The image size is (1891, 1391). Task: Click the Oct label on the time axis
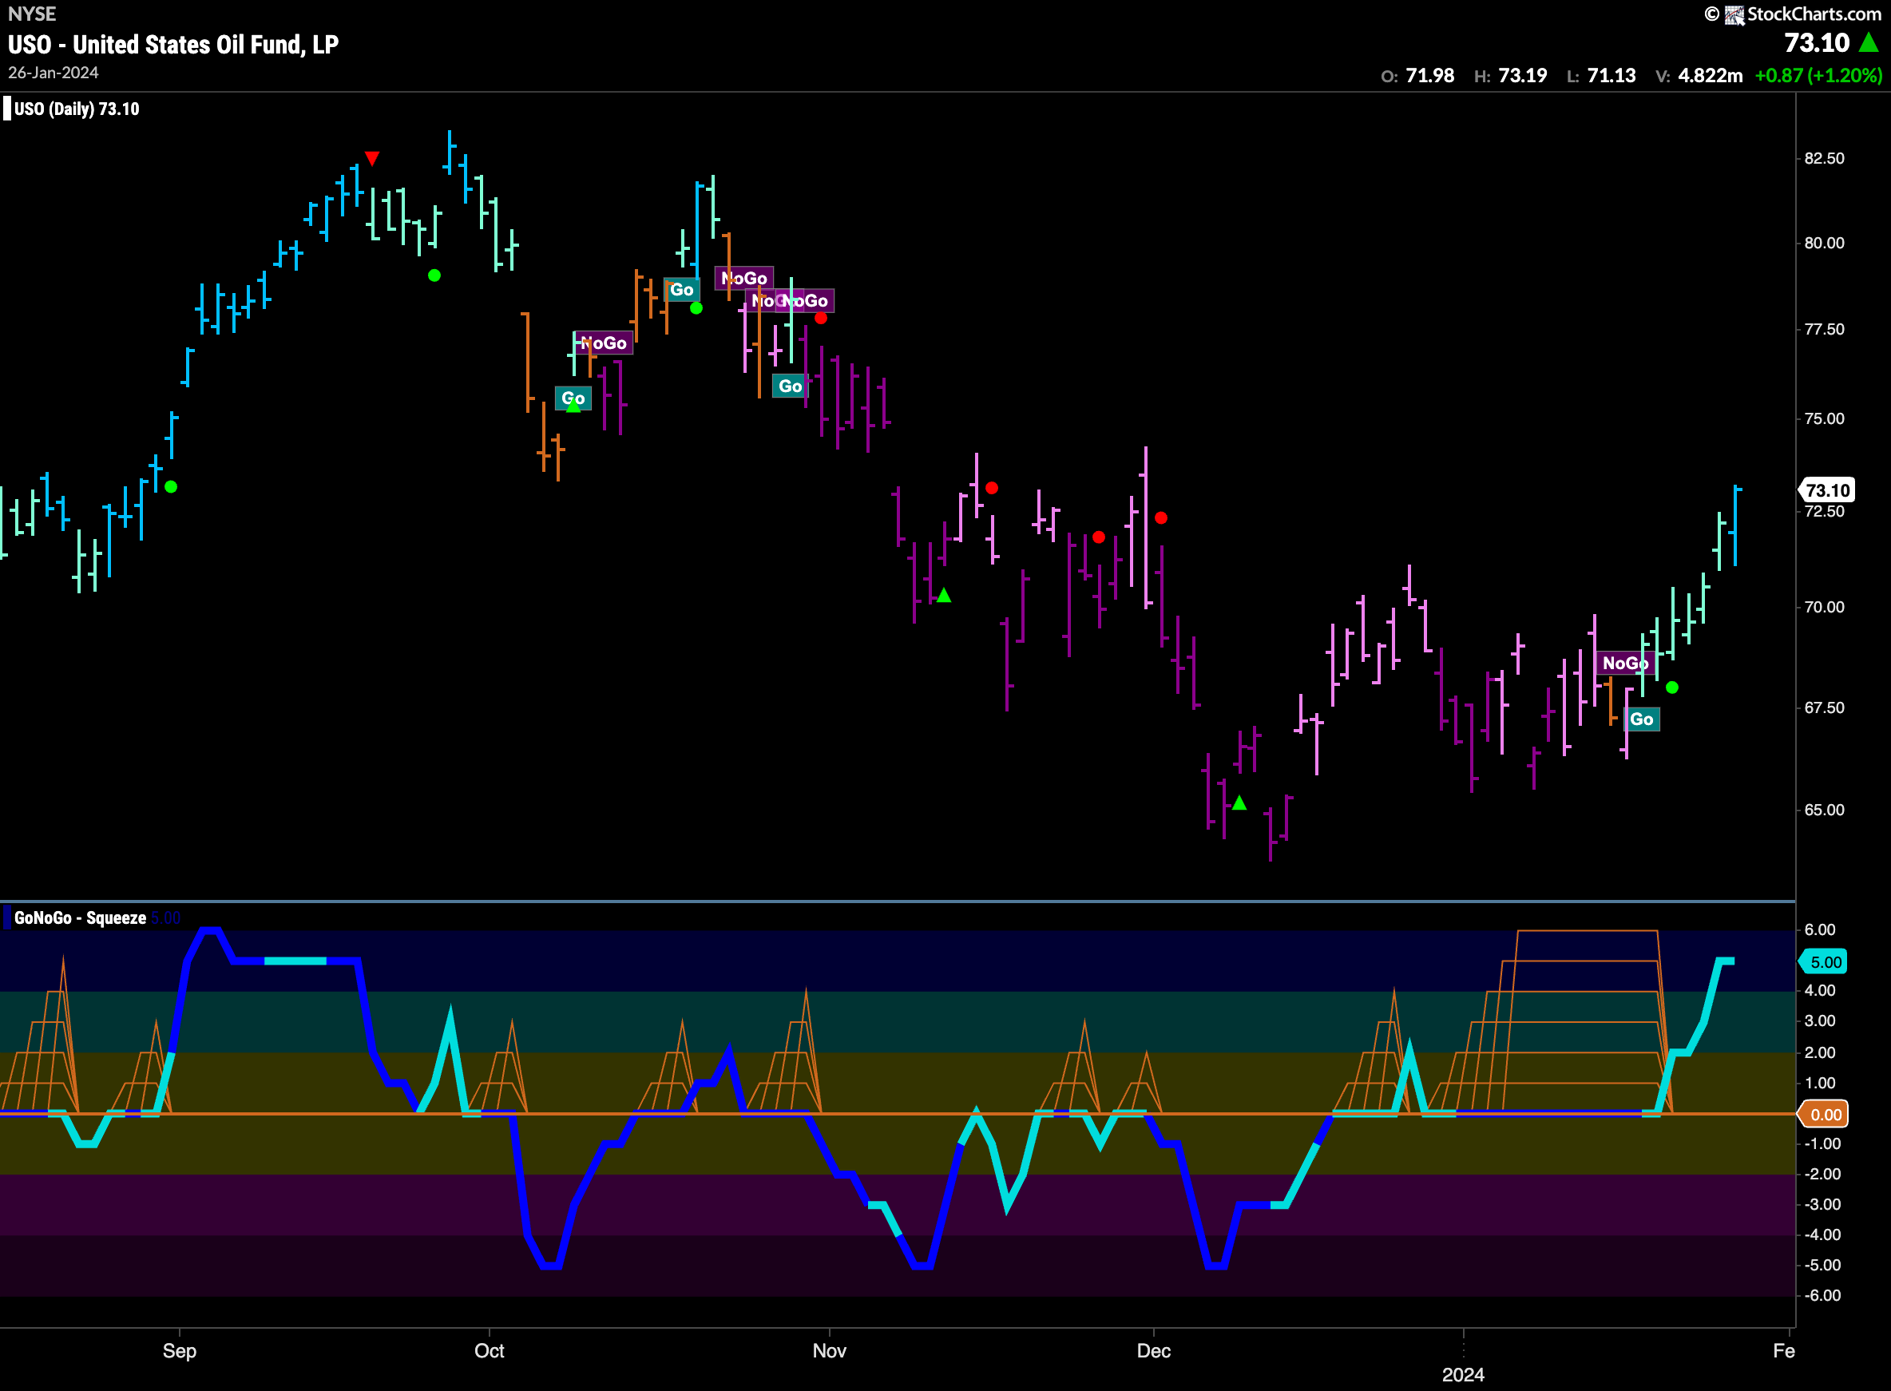[490, 1351]
